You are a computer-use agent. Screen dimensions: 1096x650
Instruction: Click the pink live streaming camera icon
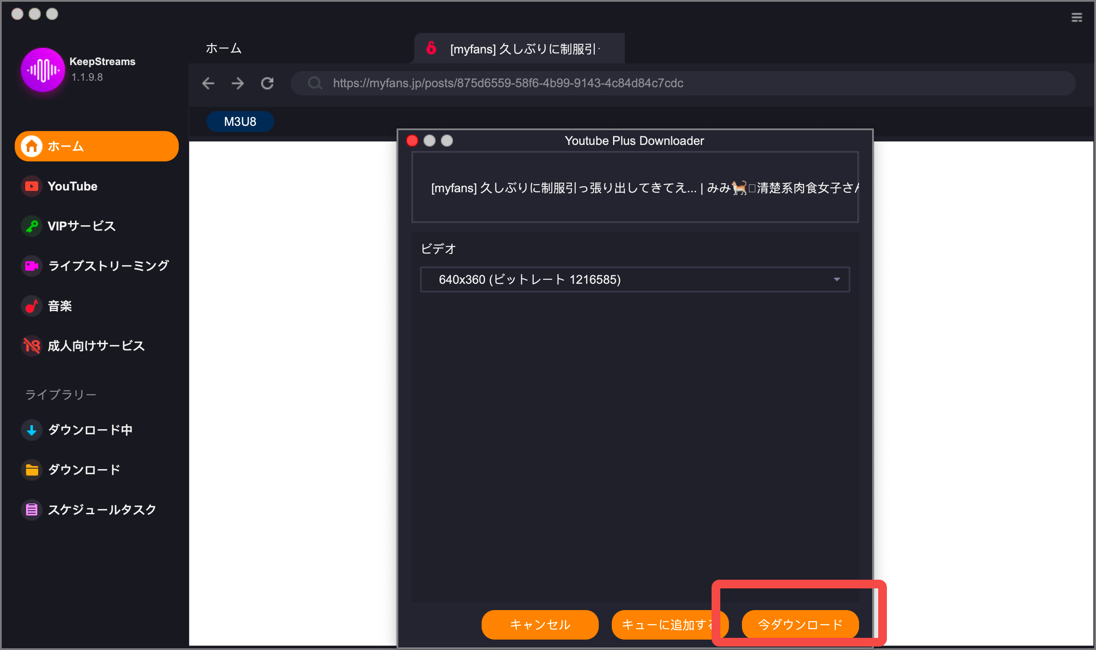click(x=32, y=266)
